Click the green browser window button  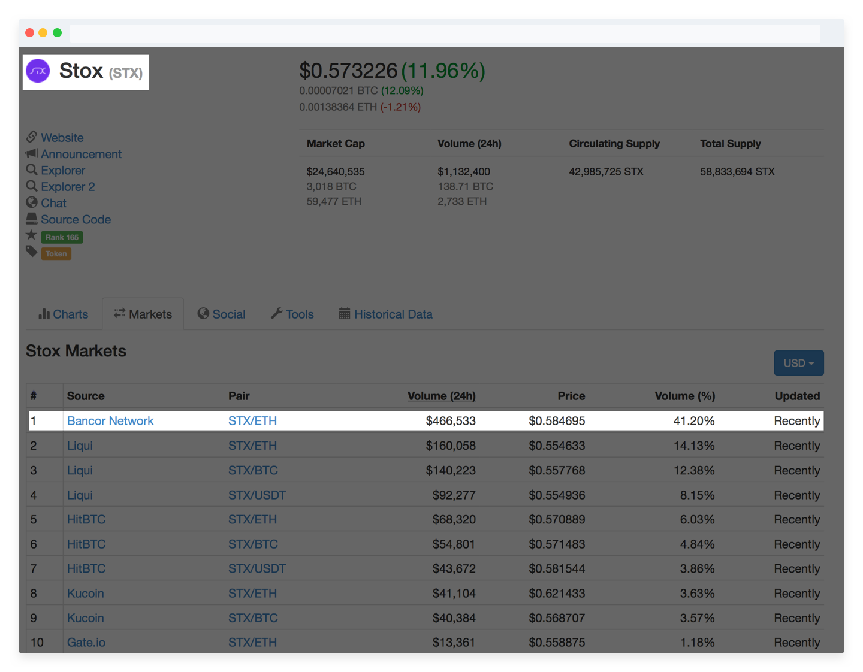click(x=57, y=32)
